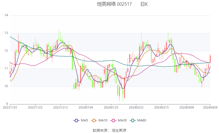Click the 11 y-axis value label
This screenshot has height=133, width=219.
coord(6,68)
